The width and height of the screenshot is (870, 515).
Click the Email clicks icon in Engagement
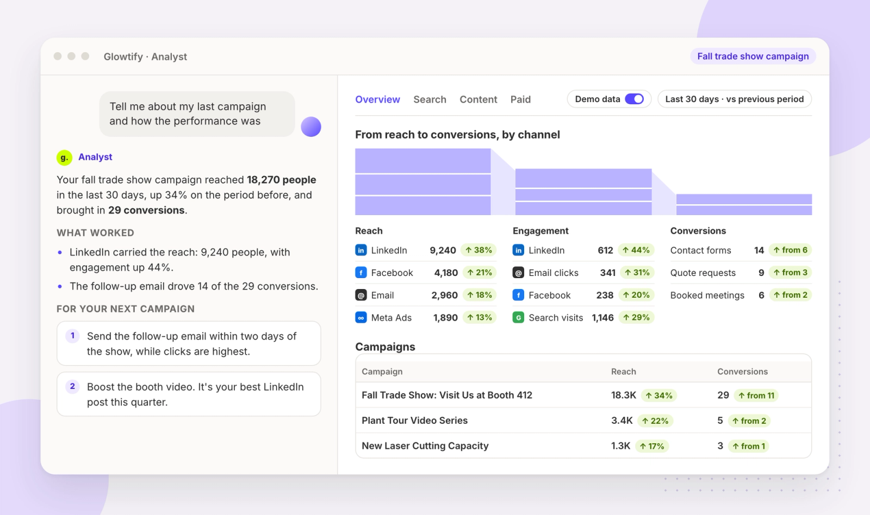518,273
